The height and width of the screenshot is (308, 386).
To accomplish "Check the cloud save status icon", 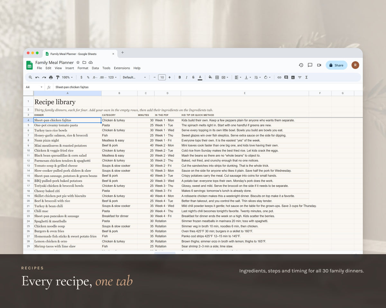I will 91,62.
